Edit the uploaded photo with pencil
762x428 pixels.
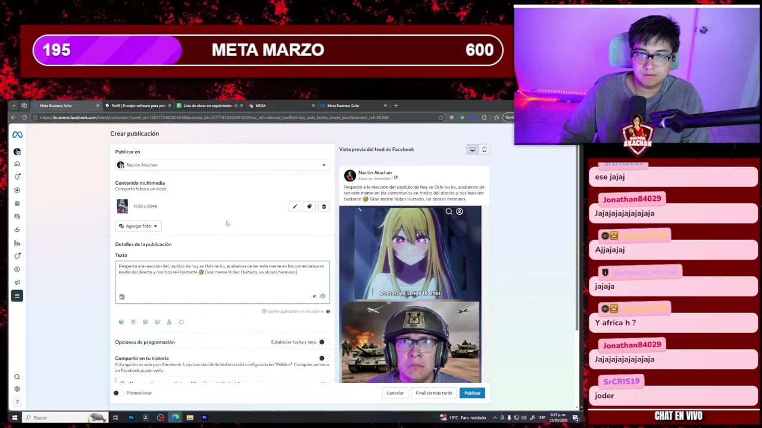(295, 206)
